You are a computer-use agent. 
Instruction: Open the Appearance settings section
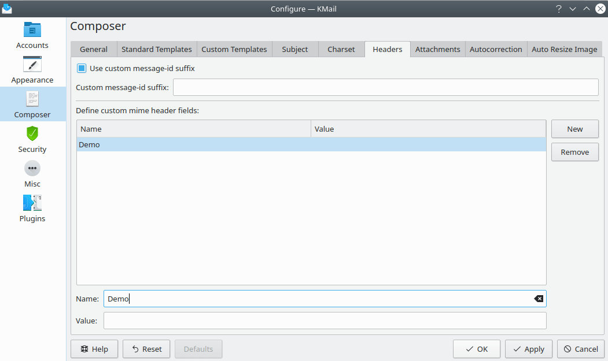pyautogui.click(x=32, y=70)
